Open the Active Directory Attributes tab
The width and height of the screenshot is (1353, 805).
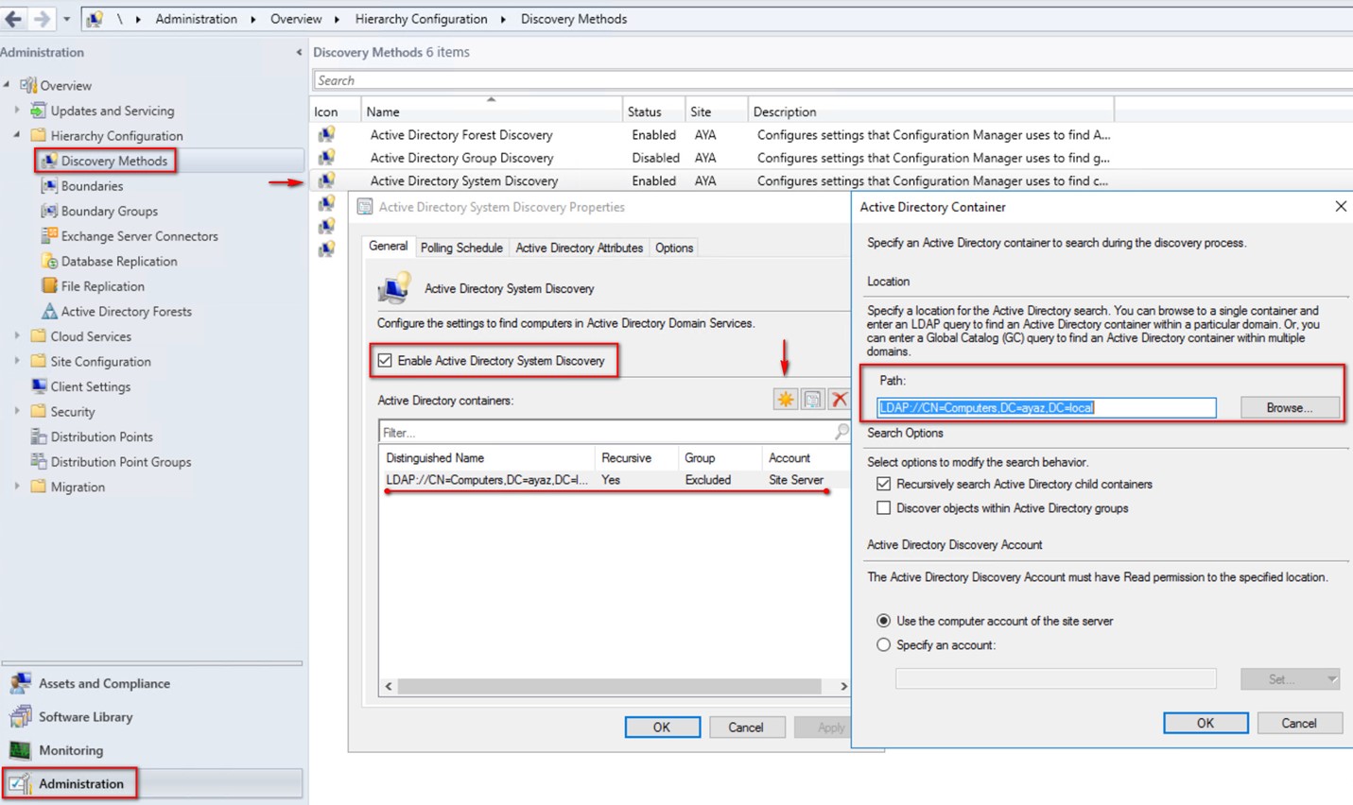[579, 248]
